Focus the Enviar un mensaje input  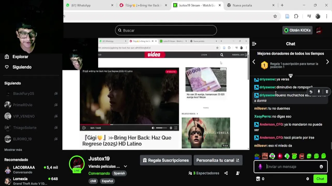point(291,167)
